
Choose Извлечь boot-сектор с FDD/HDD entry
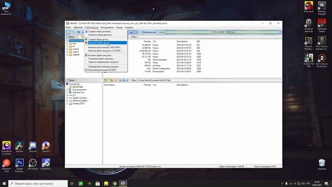pos(106,47)
